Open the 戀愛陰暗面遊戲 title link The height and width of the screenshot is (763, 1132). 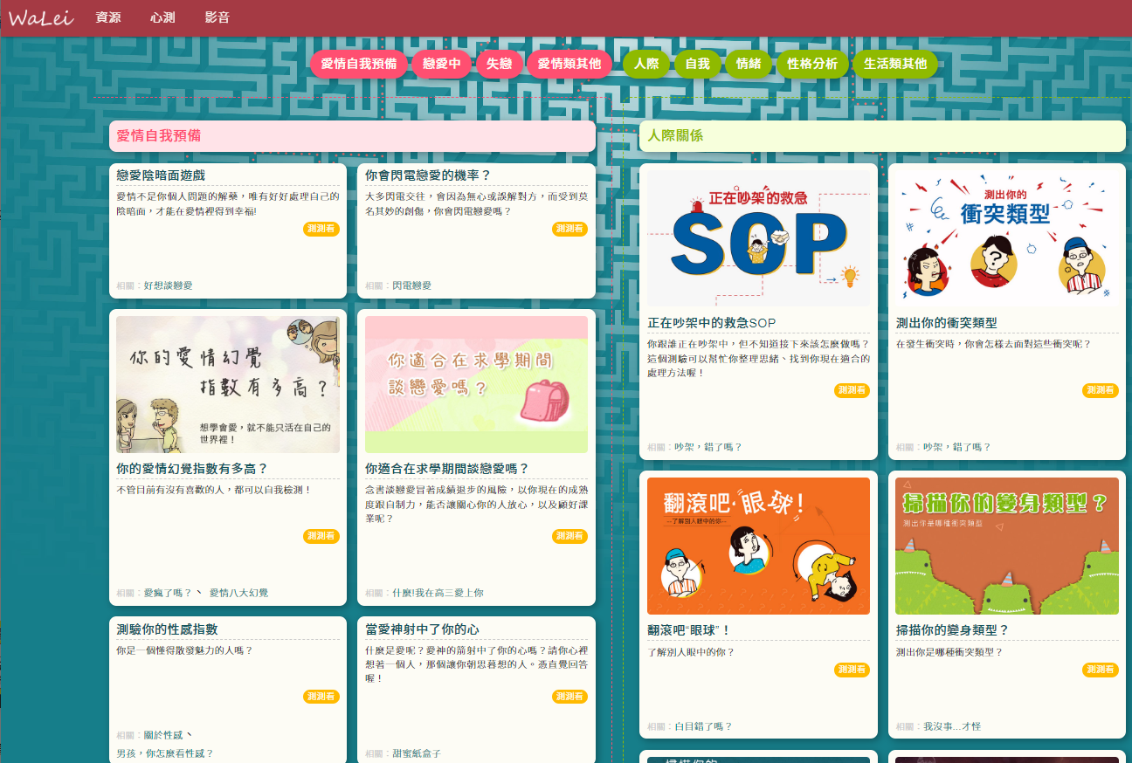coord(161,175)
